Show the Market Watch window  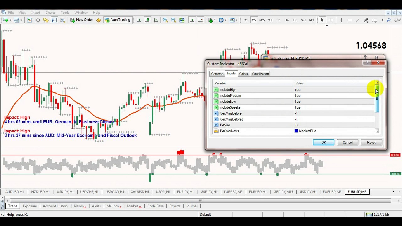[x=29, y=20]
